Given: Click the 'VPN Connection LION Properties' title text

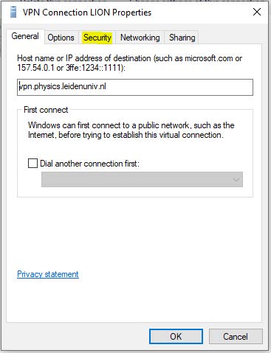Looking at the screenshot, I should [87, 13].
